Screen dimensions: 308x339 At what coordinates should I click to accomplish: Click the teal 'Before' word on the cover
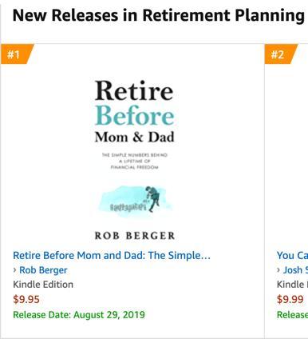pos(135,115)
